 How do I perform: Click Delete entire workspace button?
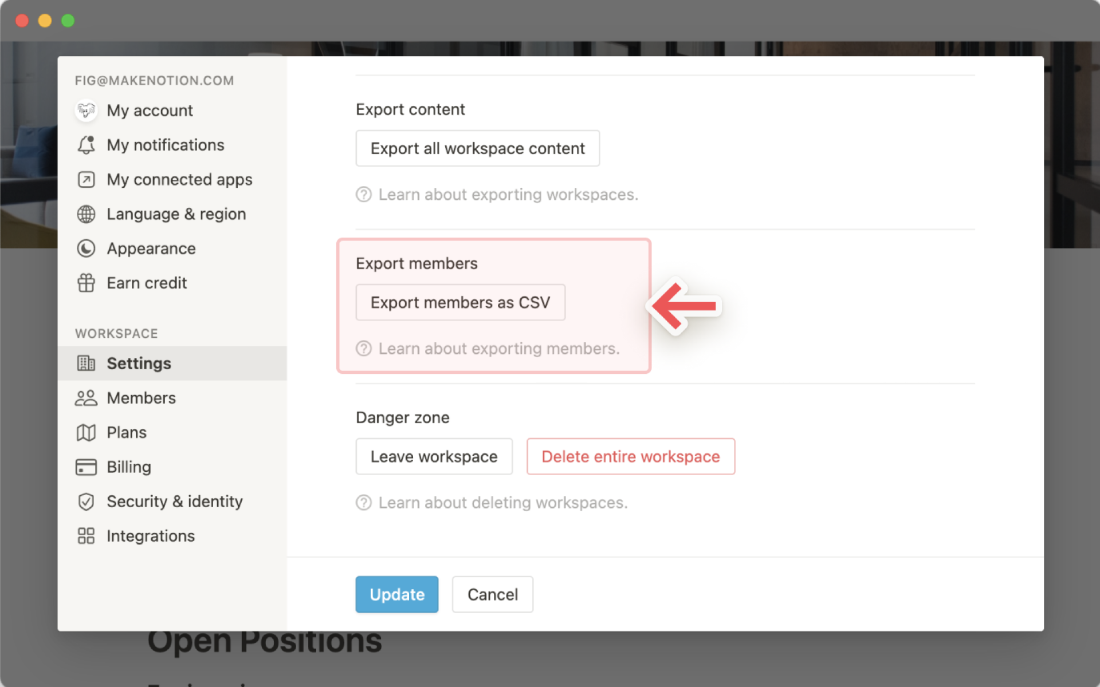630,456
